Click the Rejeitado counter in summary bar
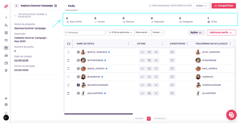This screenshot has width=243, height=127. coord(158,20)
